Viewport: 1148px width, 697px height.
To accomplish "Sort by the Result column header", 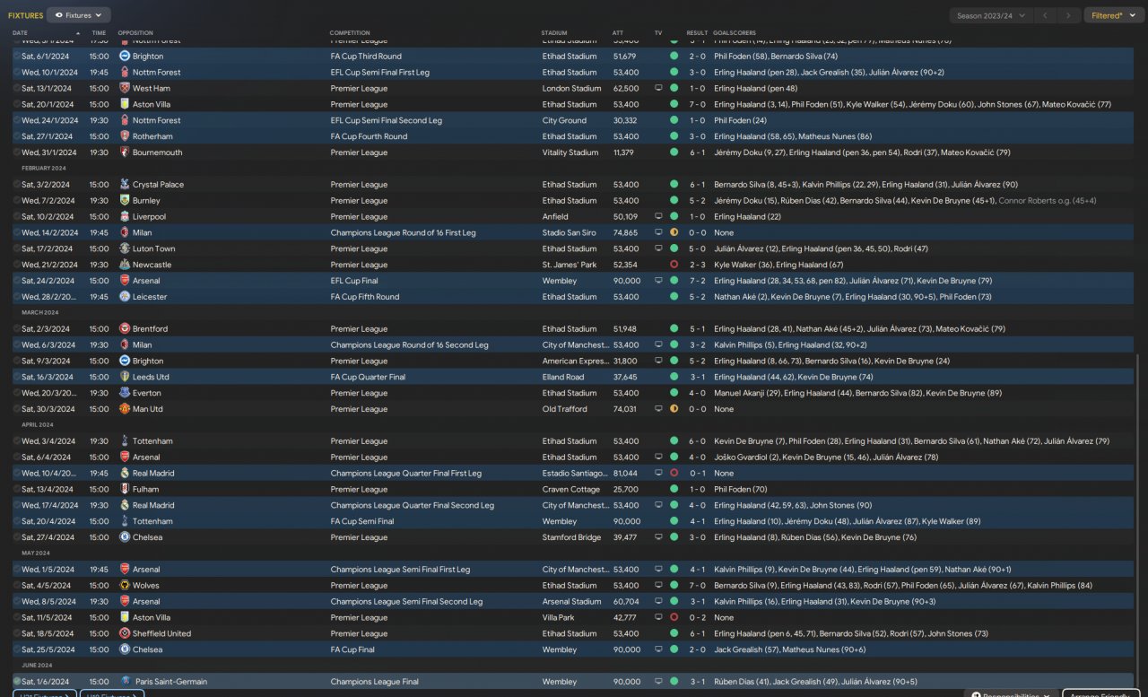I will pyautogui.click(x=697, y=33).
